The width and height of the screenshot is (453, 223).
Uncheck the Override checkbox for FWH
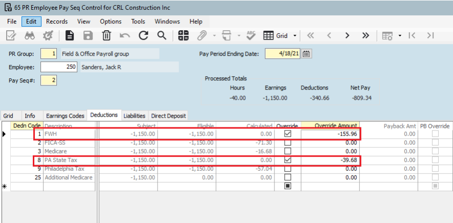288,133
